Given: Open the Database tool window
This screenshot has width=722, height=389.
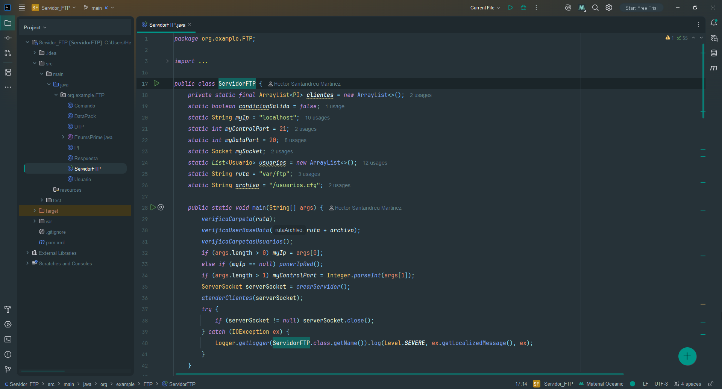Looking at the screenshot, I should click(x=714, y=53).
